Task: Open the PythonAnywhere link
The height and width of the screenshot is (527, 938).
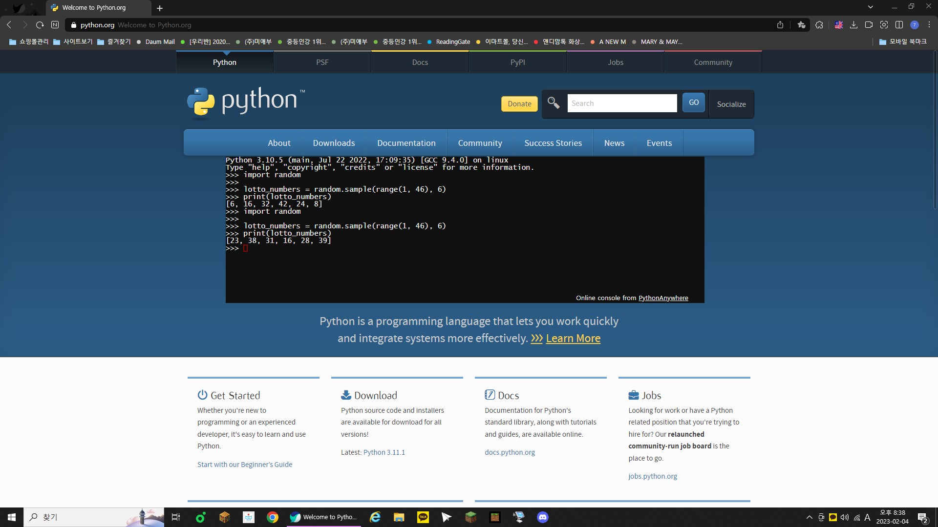Action: point(663,298)
